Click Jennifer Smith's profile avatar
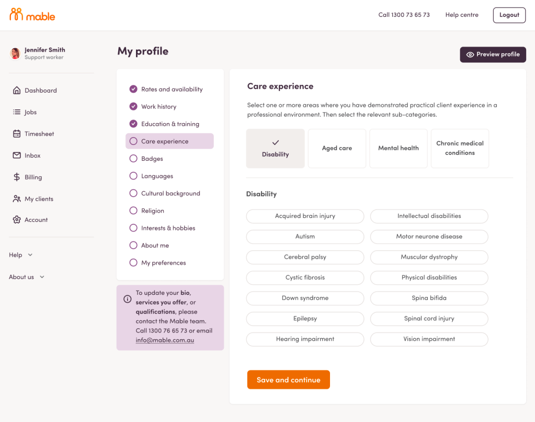Viewport: 535px width, 422px height. tap(15, 53)
